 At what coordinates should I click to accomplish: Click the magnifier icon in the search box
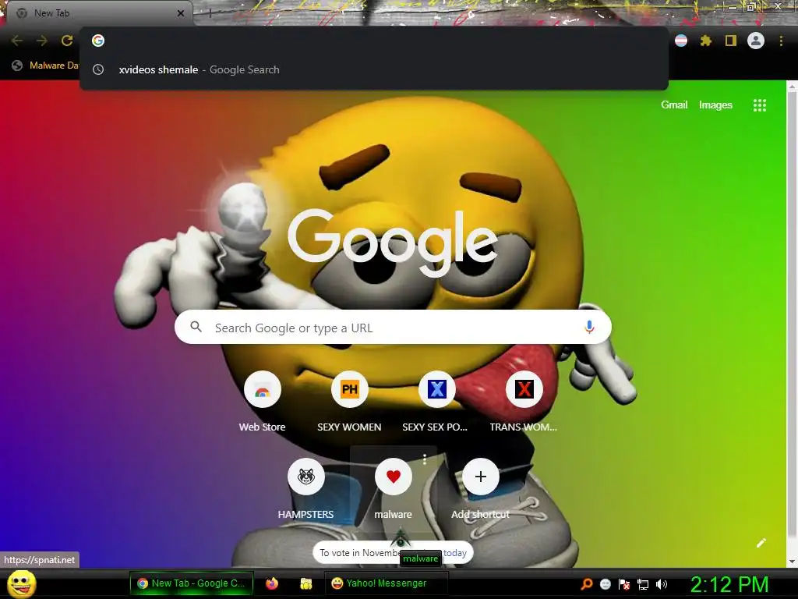(x=196, y=327)
